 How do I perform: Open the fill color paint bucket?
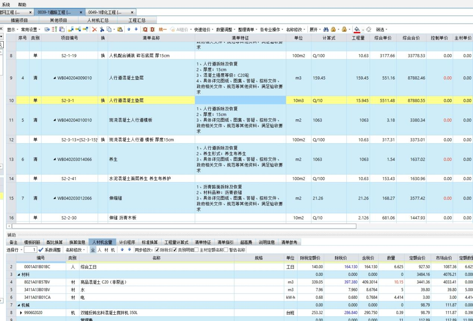357,29
